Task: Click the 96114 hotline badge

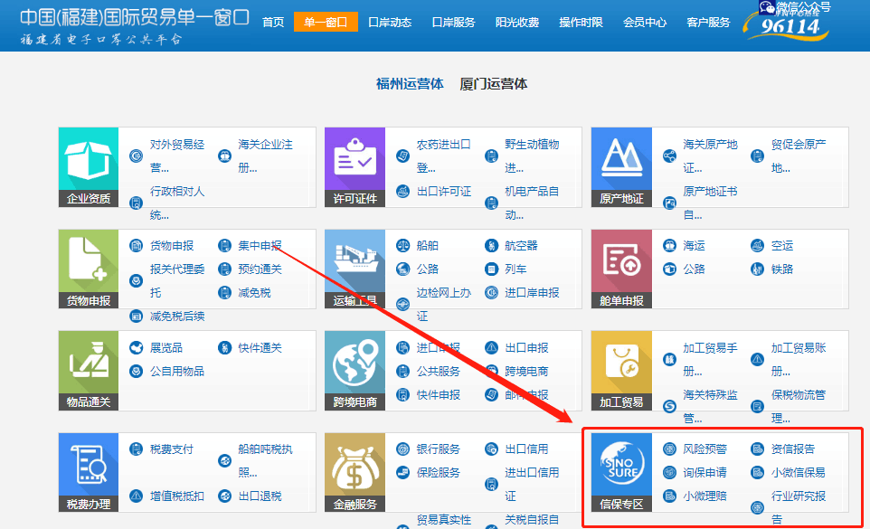Action: coord(788,27)
